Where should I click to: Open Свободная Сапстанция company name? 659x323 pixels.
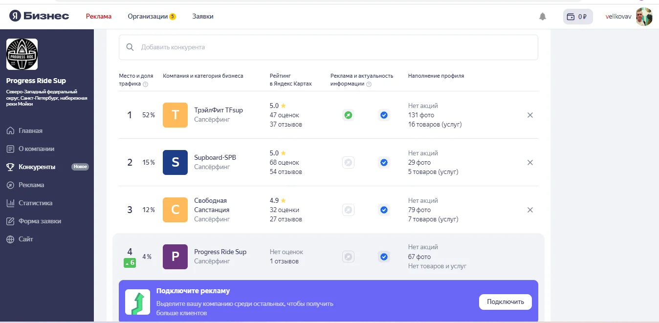212,205
